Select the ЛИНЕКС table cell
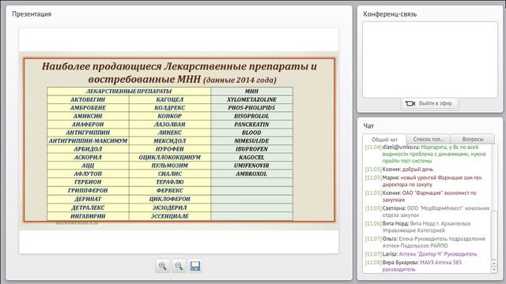 coord(170,133)
